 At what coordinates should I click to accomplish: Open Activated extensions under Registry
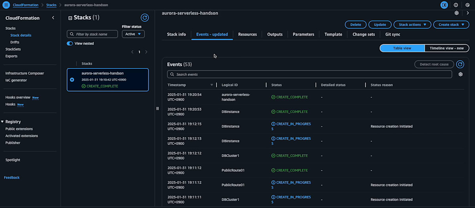coord(22,136)
